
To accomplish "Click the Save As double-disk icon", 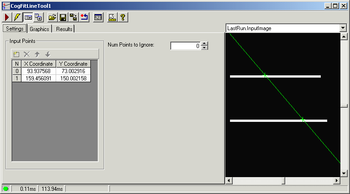I will (73, 17).
